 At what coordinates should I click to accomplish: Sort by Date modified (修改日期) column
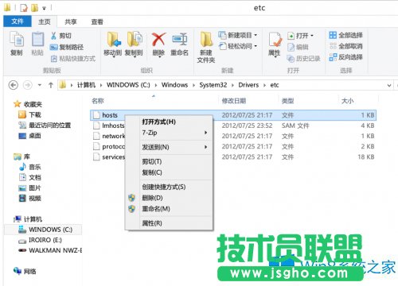(234, 101)
